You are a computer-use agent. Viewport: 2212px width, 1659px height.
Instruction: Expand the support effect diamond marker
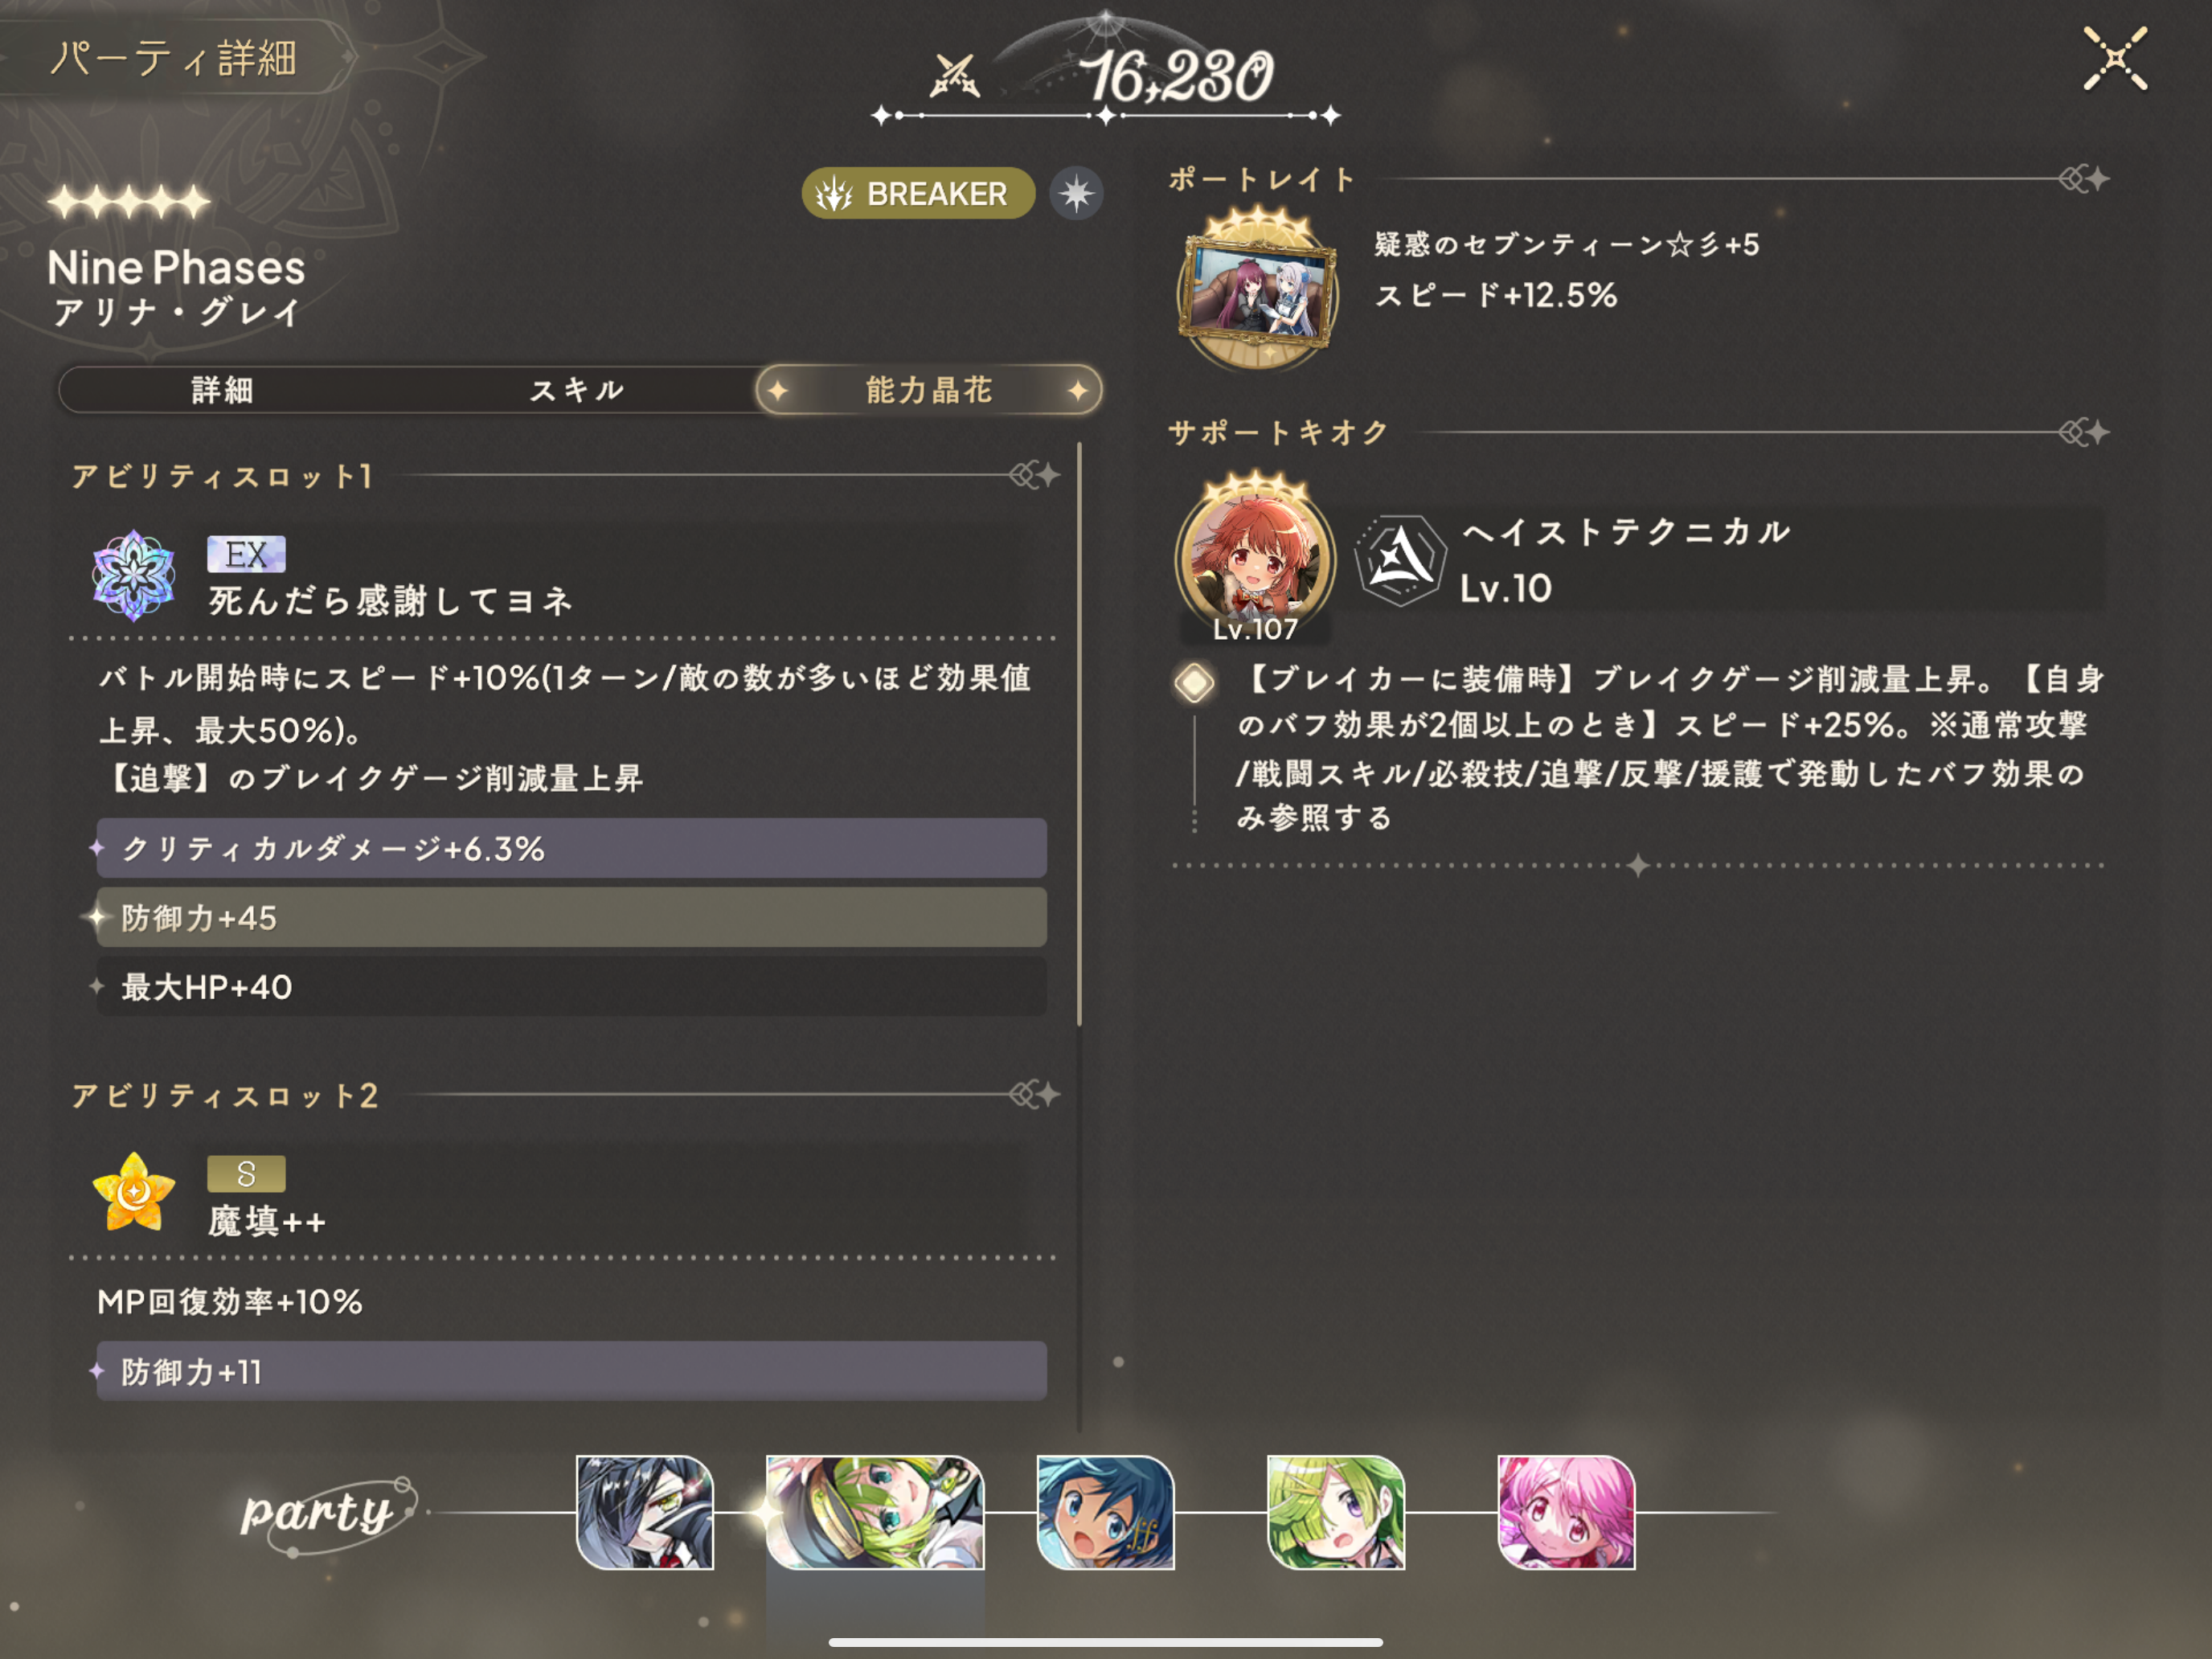(1194, 683)
